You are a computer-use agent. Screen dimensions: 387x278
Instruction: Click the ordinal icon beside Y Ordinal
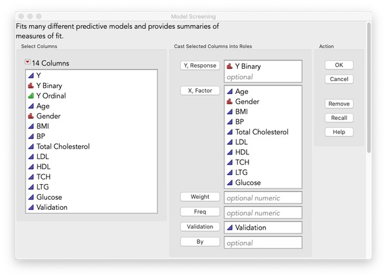(30, 96)
